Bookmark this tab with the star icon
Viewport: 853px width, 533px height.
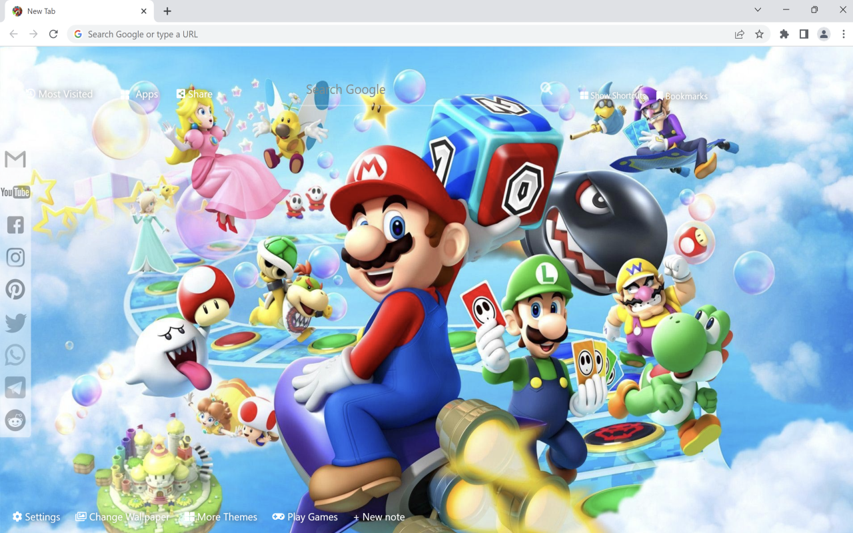tap(759, 34)
